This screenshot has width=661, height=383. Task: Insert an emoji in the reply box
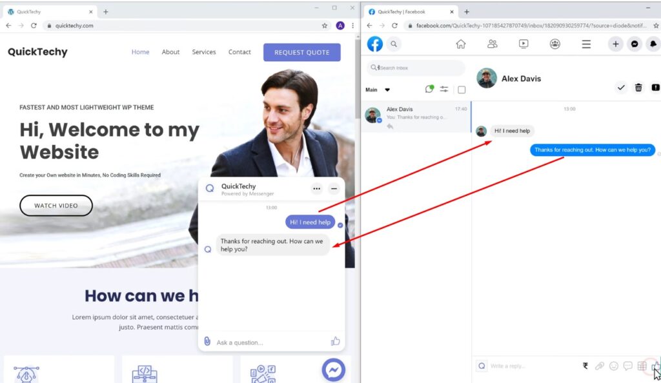point(613,366)
